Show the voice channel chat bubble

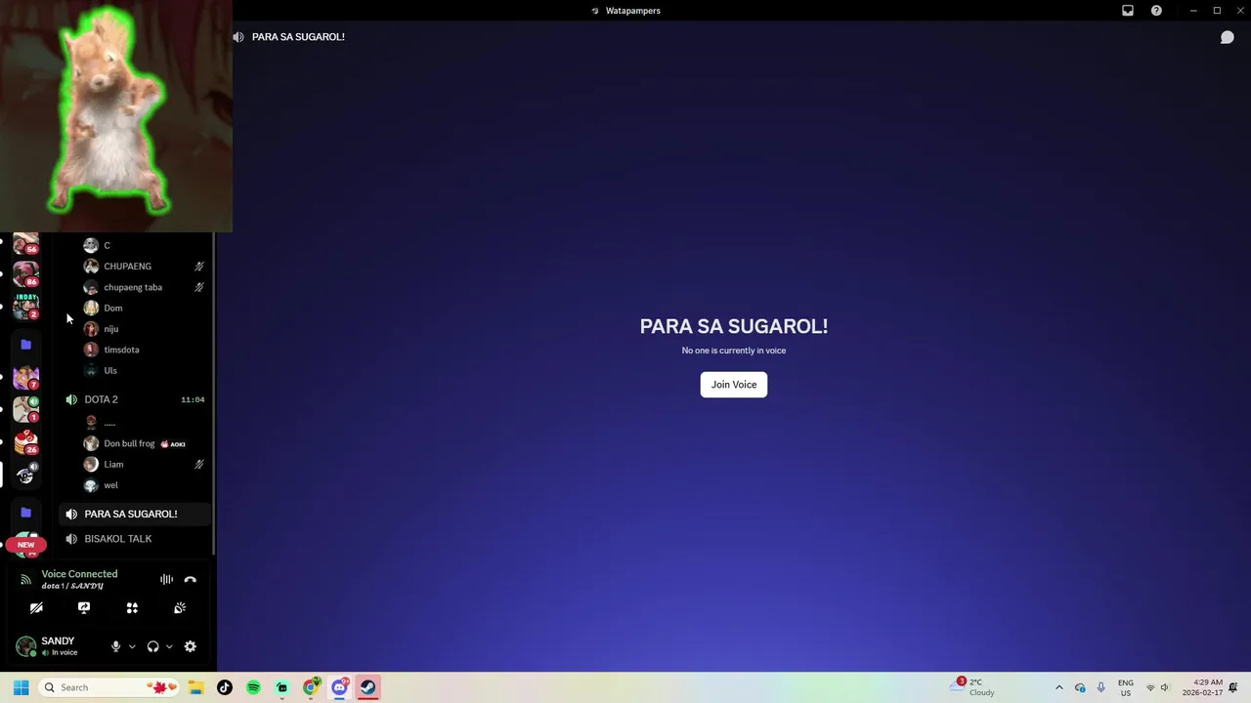click(x=1227, y=37)
